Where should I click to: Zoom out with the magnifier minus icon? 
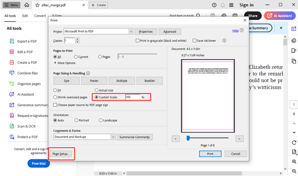[294, 171]
